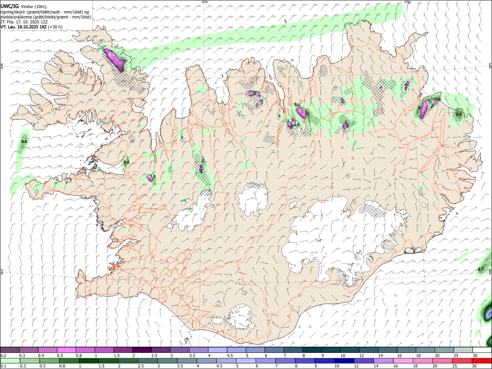Click the "10" label in the bottom legend row
This screenshot has width=492, height=369.
[336, 366]
